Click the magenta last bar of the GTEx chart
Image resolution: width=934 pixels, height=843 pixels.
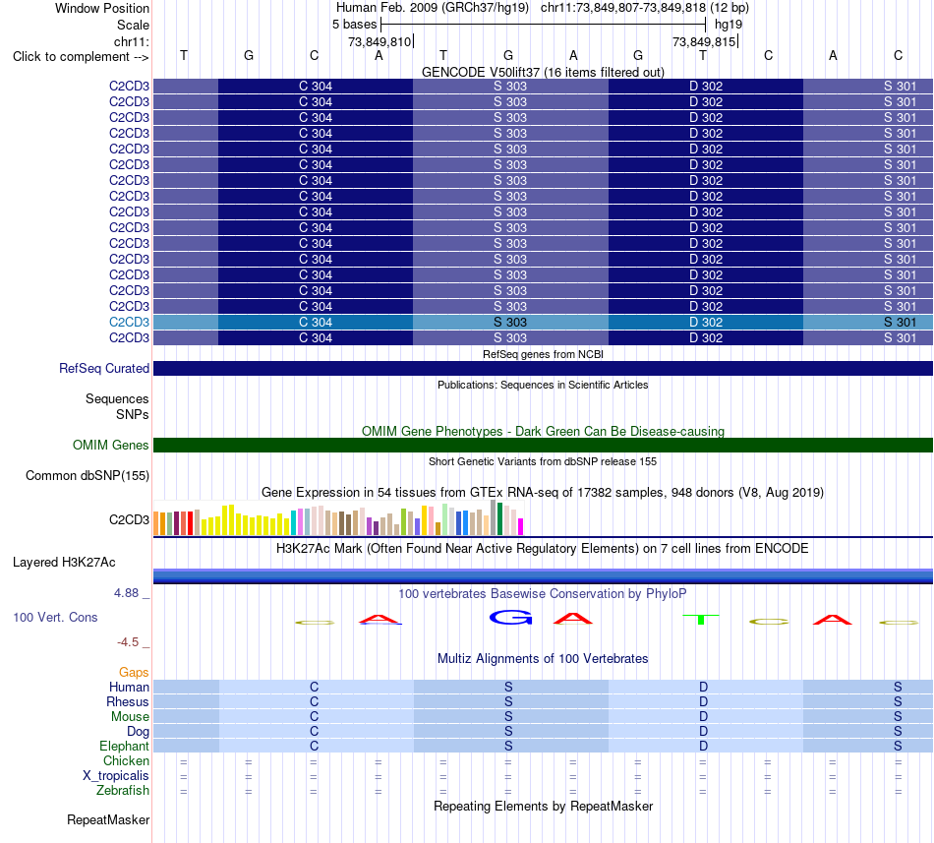pos(521,527)
